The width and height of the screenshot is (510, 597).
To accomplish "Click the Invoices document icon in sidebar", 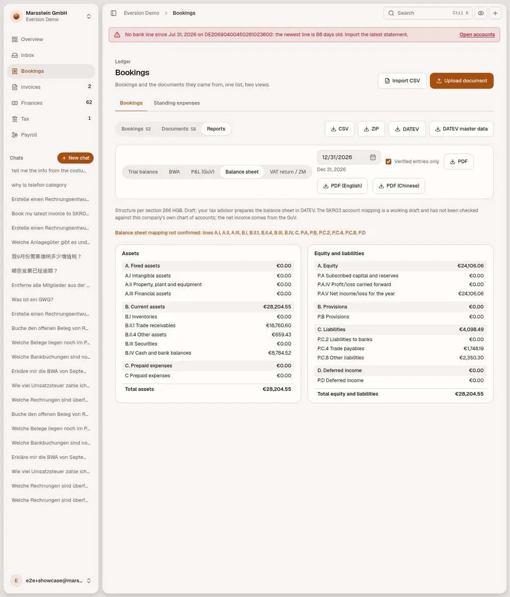I will click(x=14, y=87).
